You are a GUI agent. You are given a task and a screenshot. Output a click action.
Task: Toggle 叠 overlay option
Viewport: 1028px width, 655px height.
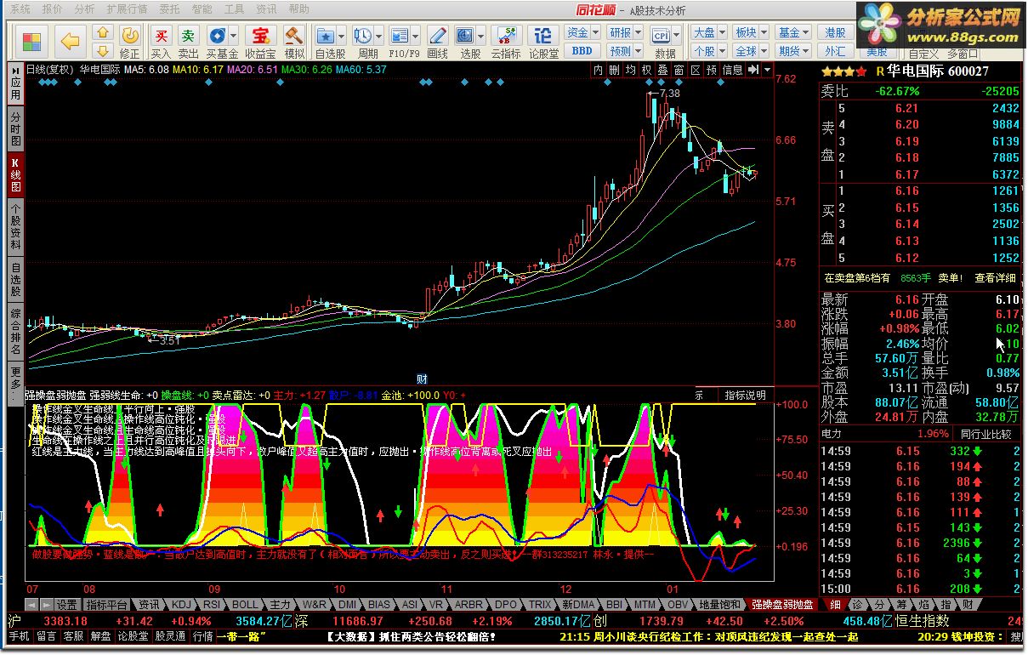pyautogui.click(x=662, y=71)
